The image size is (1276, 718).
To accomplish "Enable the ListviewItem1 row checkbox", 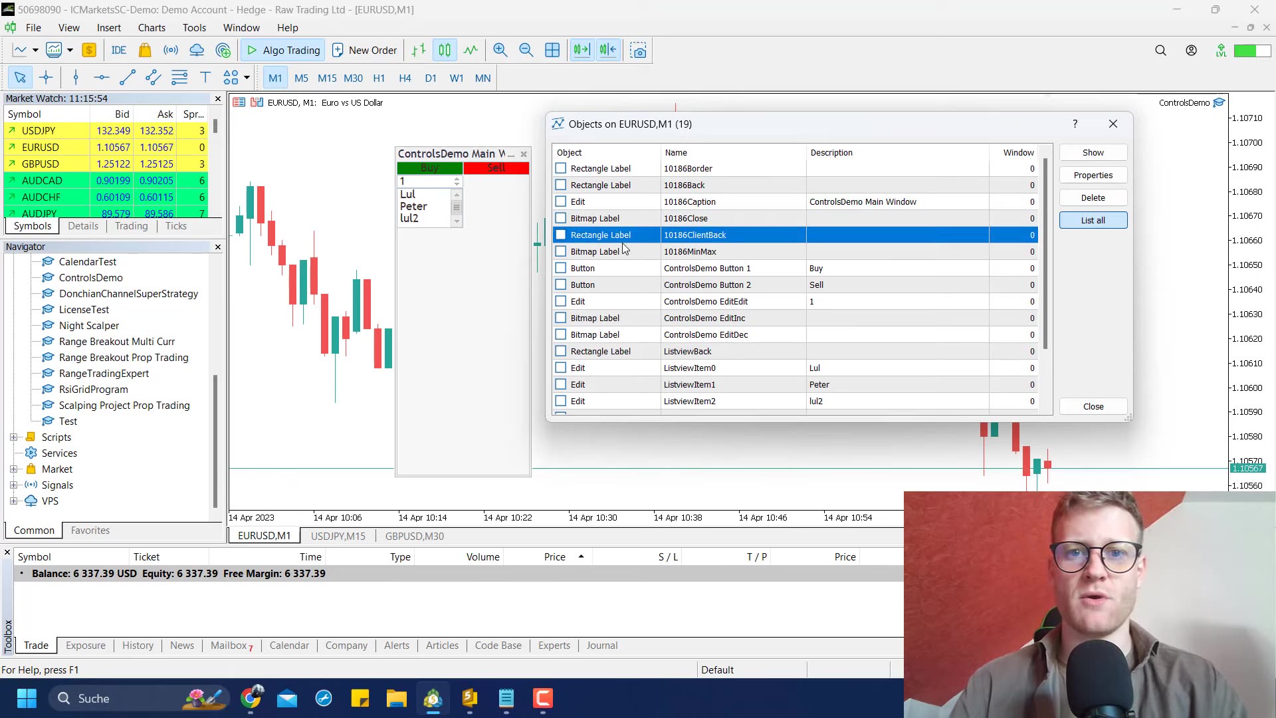I will [x=561, y=385].
